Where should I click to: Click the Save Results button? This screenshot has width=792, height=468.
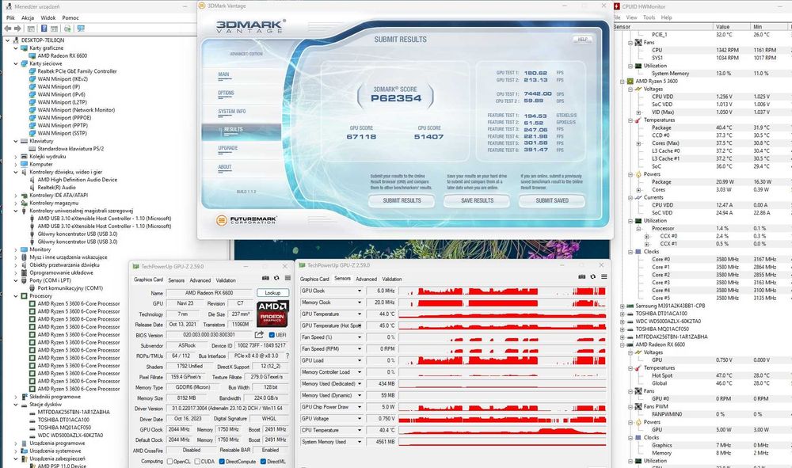pyautogui.click(x=477, y=200)
